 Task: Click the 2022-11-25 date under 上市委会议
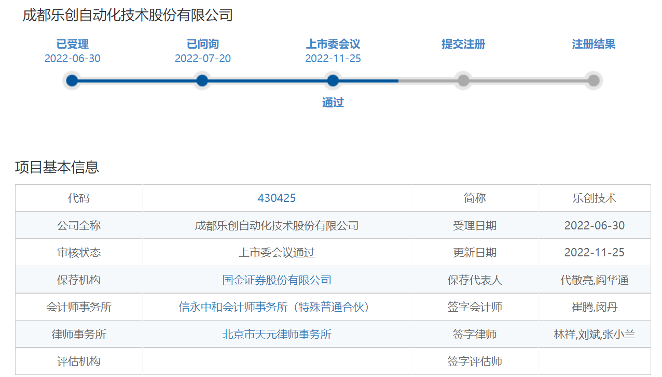[x=333, y=59]
